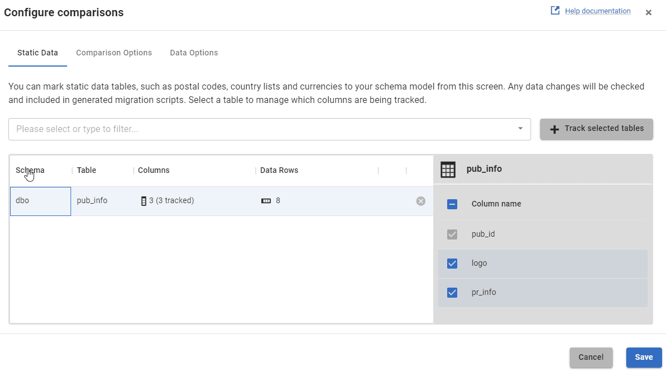
Task: Click the 'pub_id' column name
Action: click(x=483, y=234)
